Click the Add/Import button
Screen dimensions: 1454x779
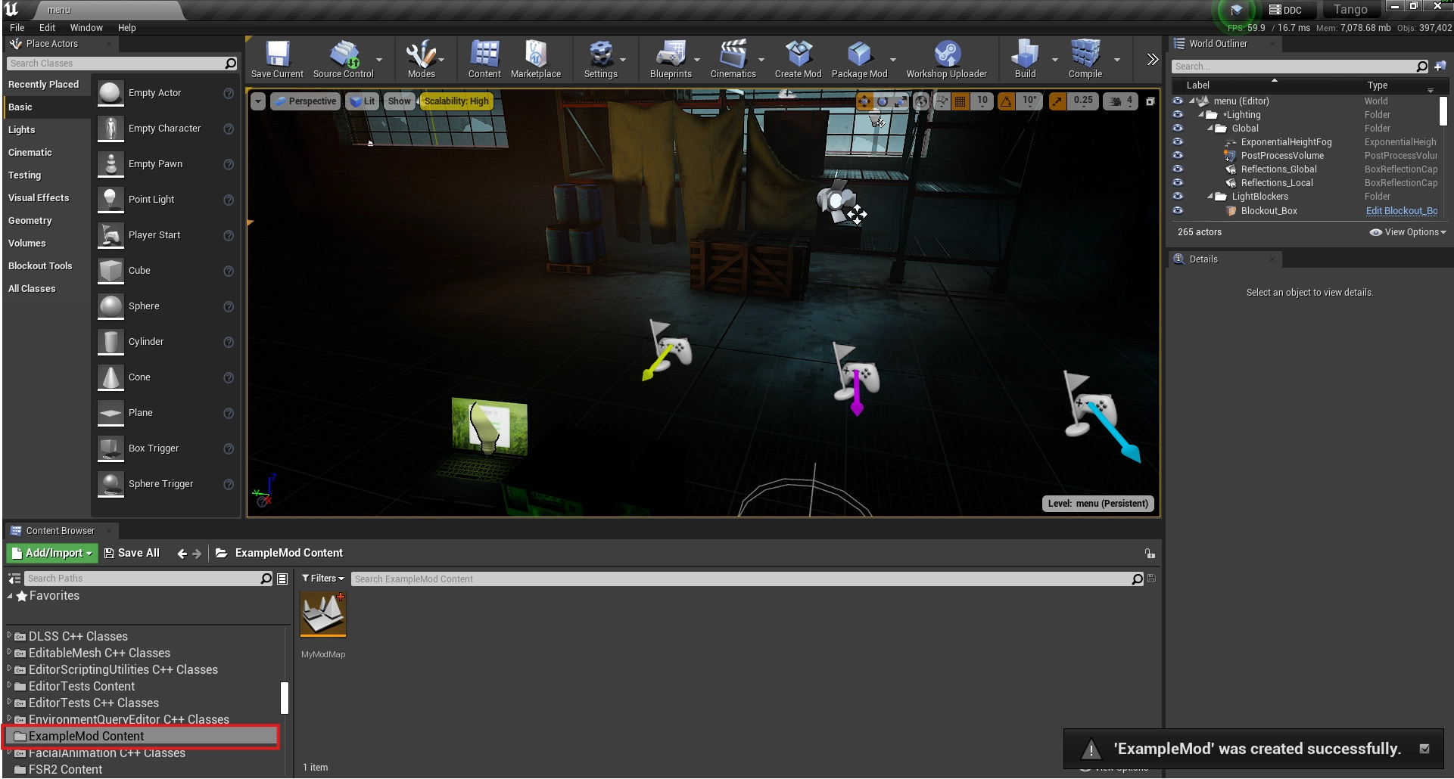click(x=52, y=554)
